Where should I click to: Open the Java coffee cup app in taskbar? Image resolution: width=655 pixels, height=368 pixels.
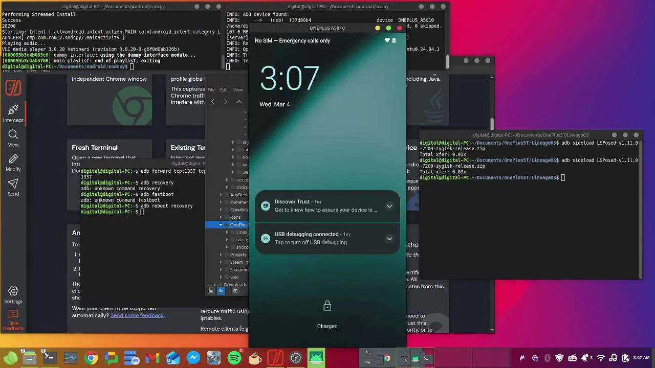click(x=255, y=358)
